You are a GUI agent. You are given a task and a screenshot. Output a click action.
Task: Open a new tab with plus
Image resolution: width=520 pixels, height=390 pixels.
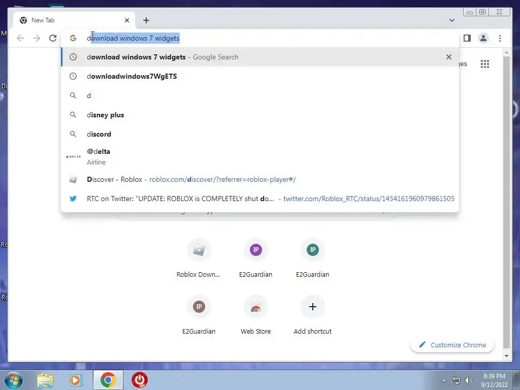tap(146, 20)
